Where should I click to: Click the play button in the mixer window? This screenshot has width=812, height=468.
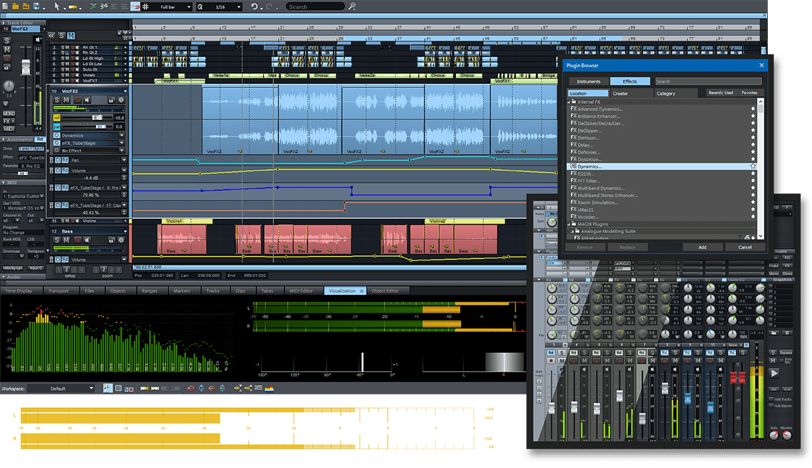pyautogui.click(x=774, y=374)
